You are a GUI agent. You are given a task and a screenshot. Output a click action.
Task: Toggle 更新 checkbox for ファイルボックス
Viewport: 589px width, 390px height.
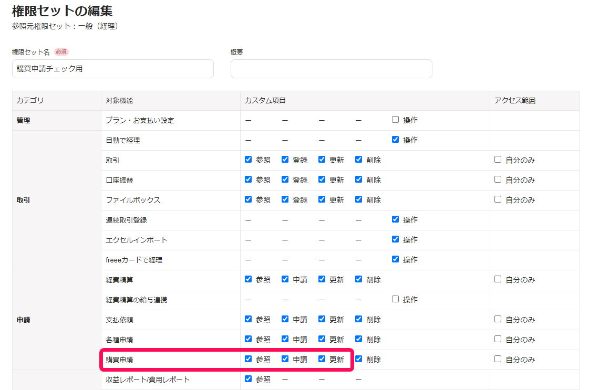322,199
